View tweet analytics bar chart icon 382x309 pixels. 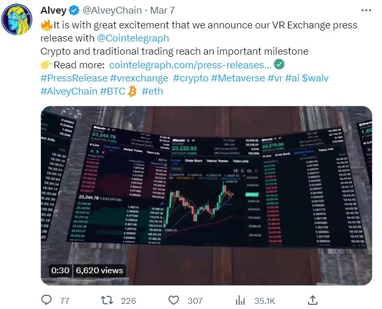point(240,300)
